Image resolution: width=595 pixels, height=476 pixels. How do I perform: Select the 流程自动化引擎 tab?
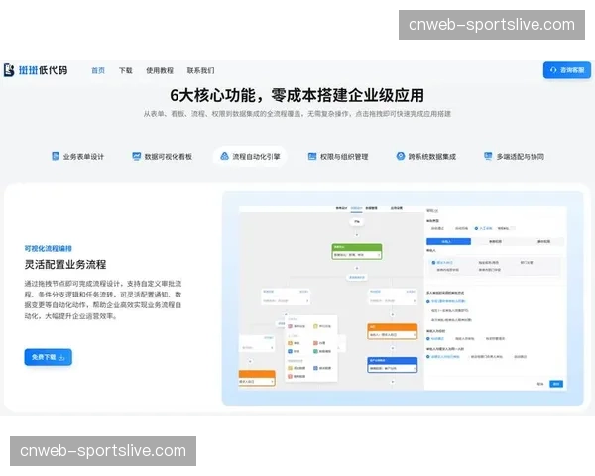(250, 156)
